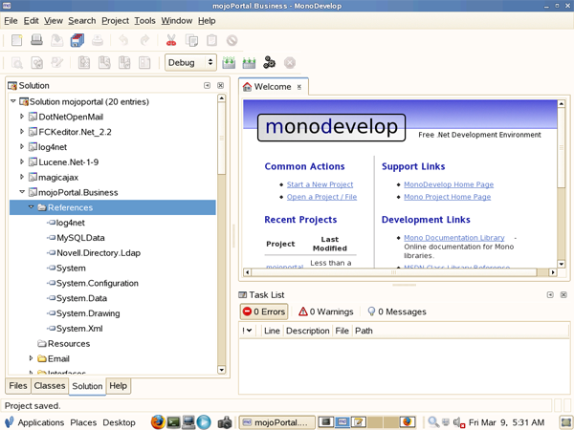Open the MonoDevelop Home Page link
574x430 pixels.
[x=448, y=184]
